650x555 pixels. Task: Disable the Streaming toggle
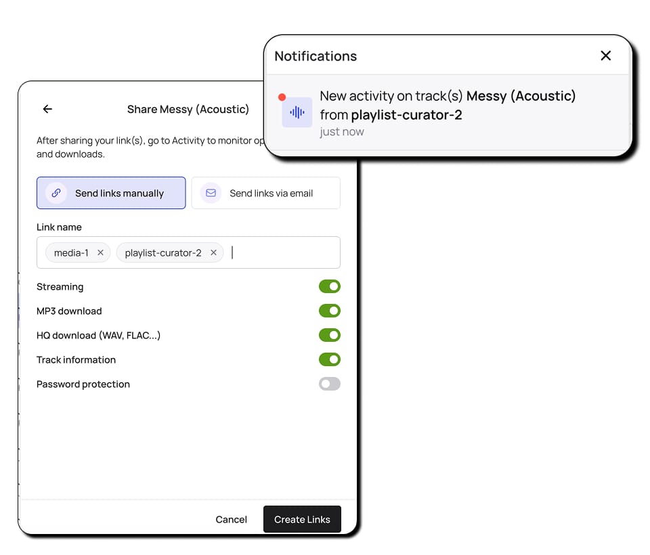(330, 286)
